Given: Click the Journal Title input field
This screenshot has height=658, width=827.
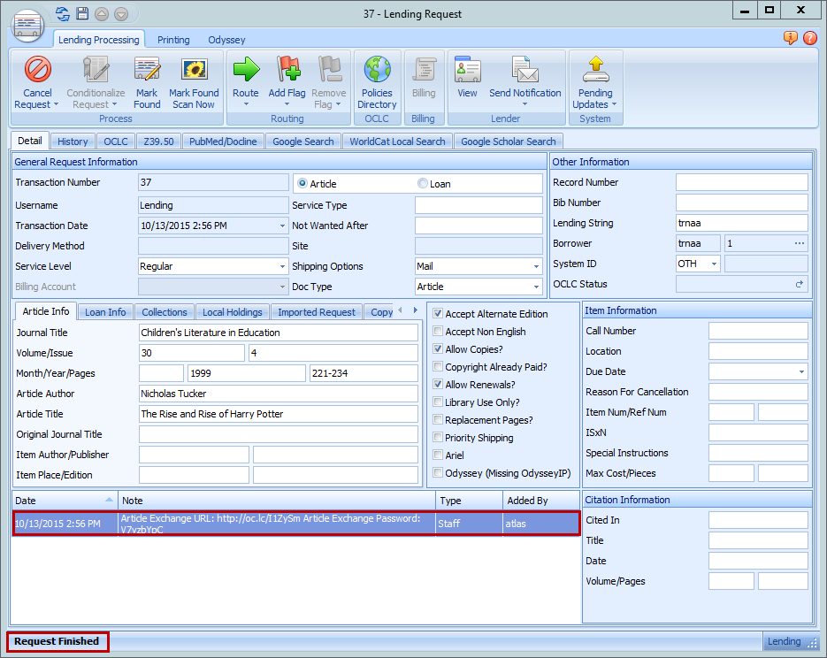Looking at the screenshot, I should [x=278, y=333].
